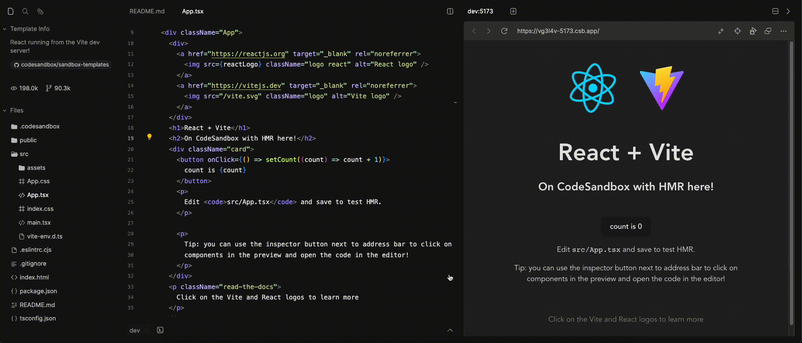
Task: Open vite-env.d.ts in file tree
Action: [41, 236]
